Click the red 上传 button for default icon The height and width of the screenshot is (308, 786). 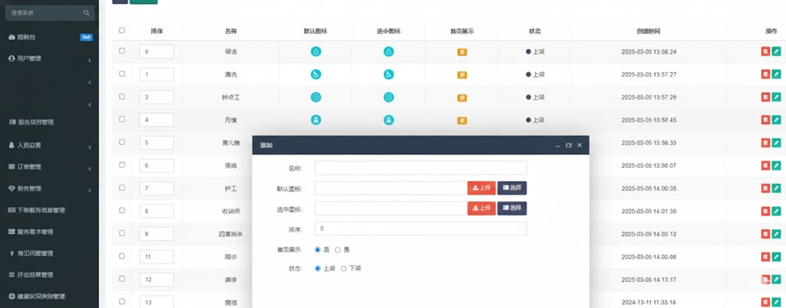[x=481, y=188]
